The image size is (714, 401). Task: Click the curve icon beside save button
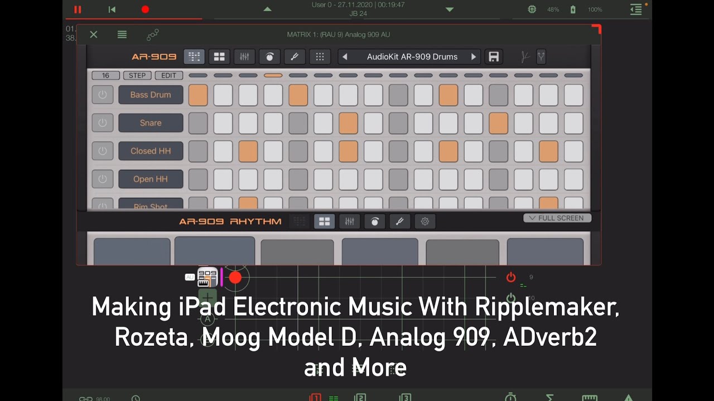[x=524, y=57]
